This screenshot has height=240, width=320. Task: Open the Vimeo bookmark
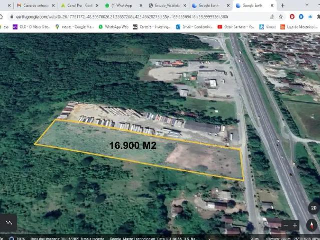pyautogui.click(x=268, y=26)
